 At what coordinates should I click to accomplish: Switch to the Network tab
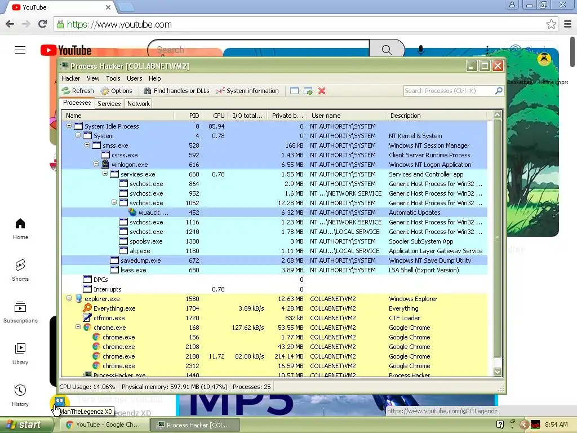(x=139, y=104)
